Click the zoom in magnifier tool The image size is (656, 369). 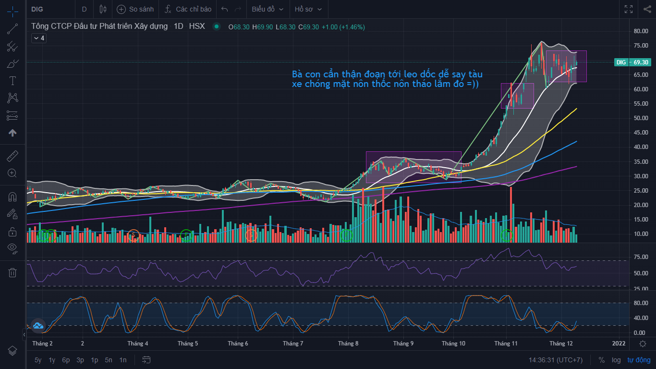click(x=12, y=173)
